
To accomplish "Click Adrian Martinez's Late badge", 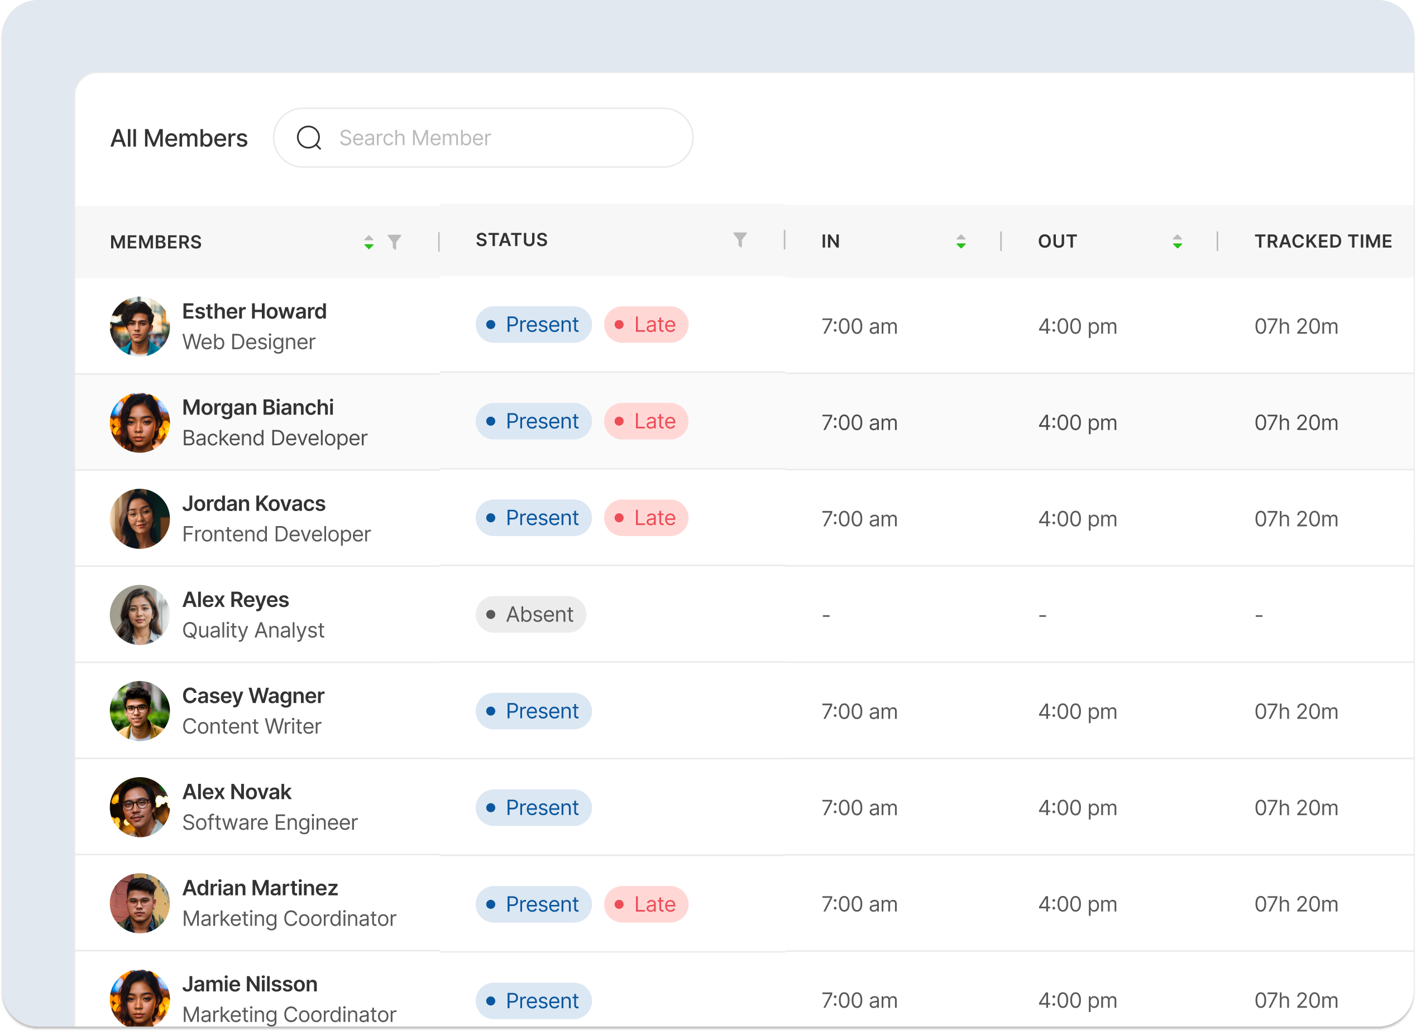I will [x=646, y=904].
